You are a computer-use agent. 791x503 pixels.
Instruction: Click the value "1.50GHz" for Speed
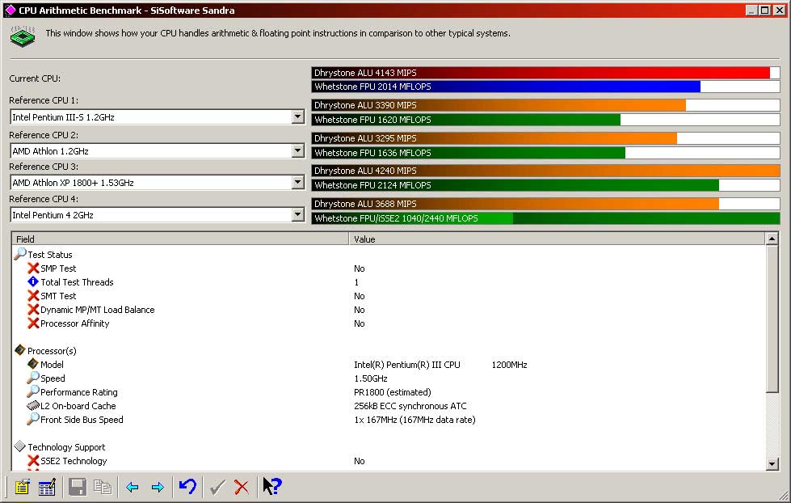pos(371,378)
